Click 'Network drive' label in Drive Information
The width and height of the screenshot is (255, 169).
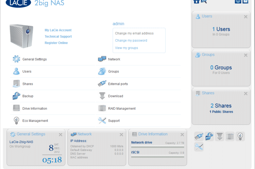tap(142, 142)
